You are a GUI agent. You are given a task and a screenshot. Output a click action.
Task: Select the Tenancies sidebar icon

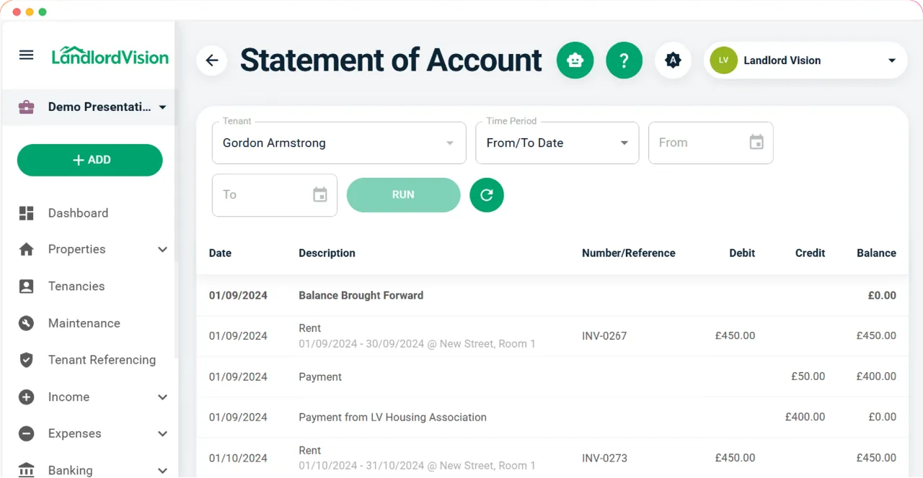(x=26, y=286)
